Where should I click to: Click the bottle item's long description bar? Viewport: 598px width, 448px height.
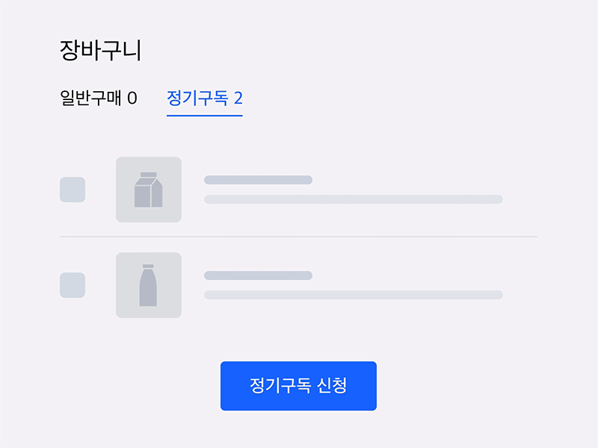pos(354,295)
